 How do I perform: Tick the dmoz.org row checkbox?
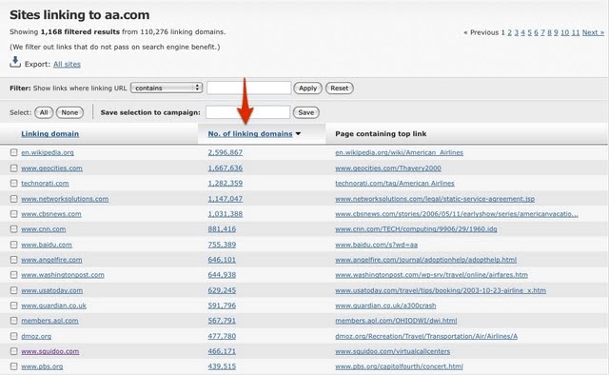point(14,336)
